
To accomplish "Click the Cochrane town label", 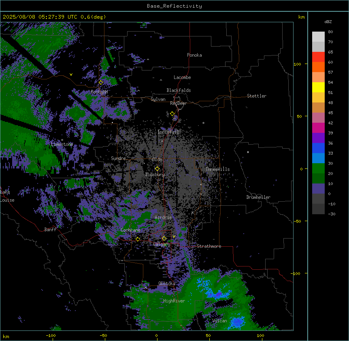I will (130, 230).
